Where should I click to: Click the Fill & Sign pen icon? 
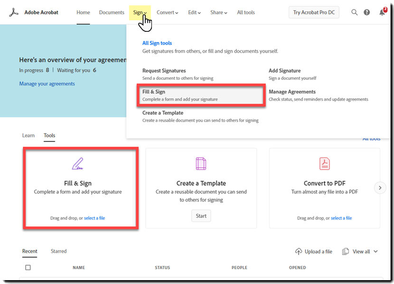(78, 164)
